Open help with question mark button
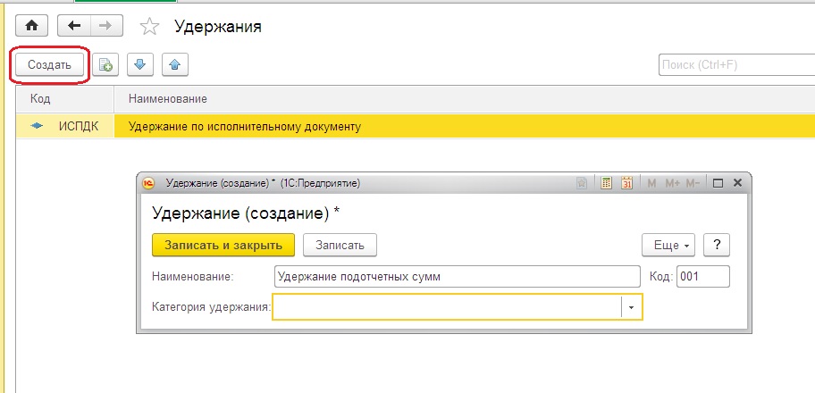 (717, 246)
